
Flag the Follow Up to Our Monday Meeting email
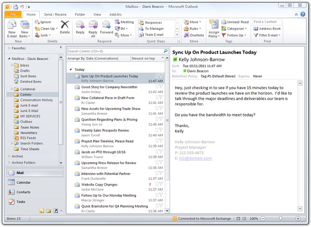click(161, 195)
